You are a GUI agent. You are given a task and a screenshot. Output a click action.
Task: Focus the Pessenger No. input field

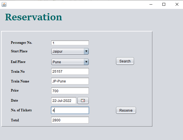(x=70, y=43)
